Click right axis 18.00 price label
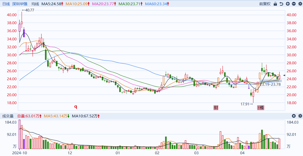The image size is (303, 156). tap(292, 103)
